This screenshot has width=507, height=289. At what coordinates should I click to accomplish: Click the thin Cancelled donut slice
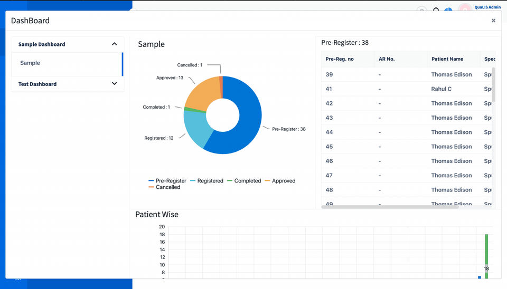221,86
